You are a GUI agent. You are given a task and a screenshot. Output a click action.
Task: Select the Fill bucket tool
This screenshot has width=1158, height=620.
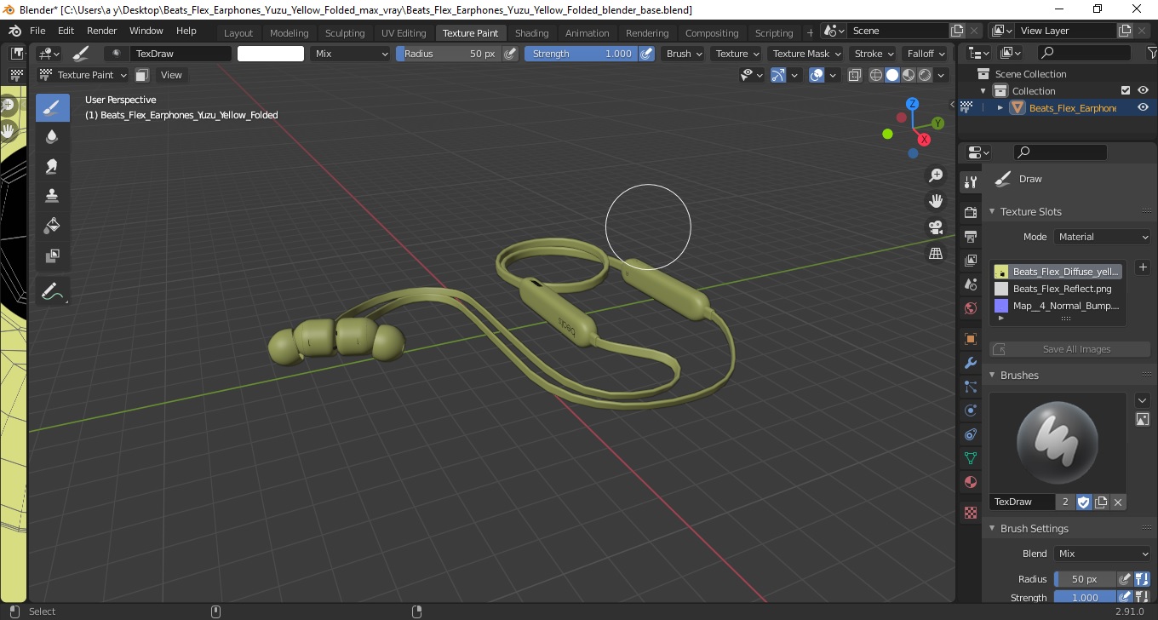(x=52, y=226)
